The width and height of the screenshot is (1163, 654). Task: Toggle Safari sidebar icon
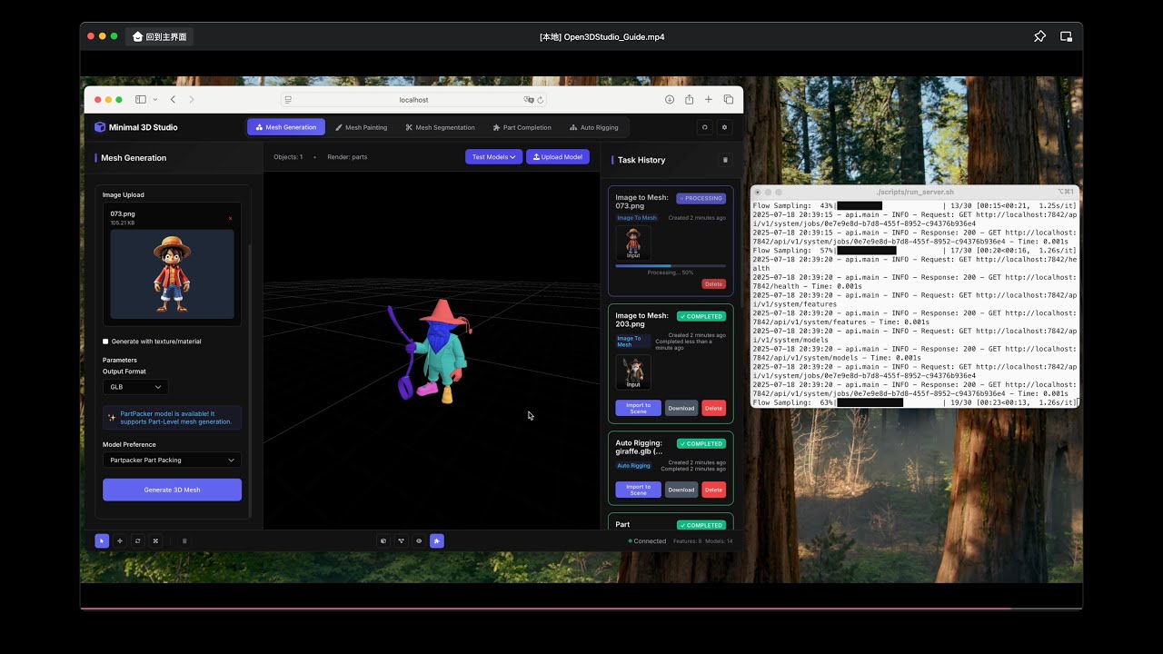[x=141, y=100]
